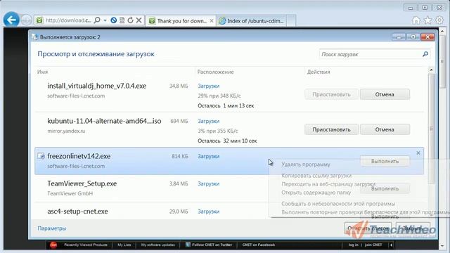
Task: Click the blue blocked-content icon in address bar
Action: click(x=114, y=20)
